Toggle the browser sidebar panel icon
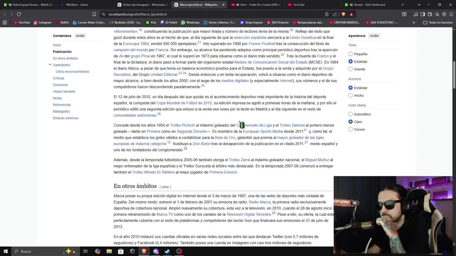This screenshot has width=456, height=256. pos(423,14)
